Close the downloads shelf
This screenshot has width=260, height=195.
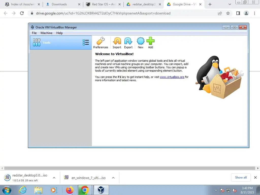coord(255,177)
